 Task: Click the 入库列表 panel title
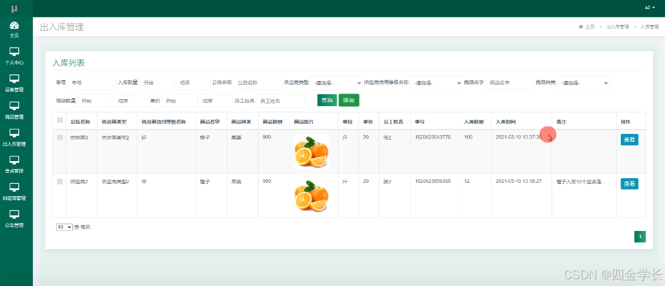(68, 63)
